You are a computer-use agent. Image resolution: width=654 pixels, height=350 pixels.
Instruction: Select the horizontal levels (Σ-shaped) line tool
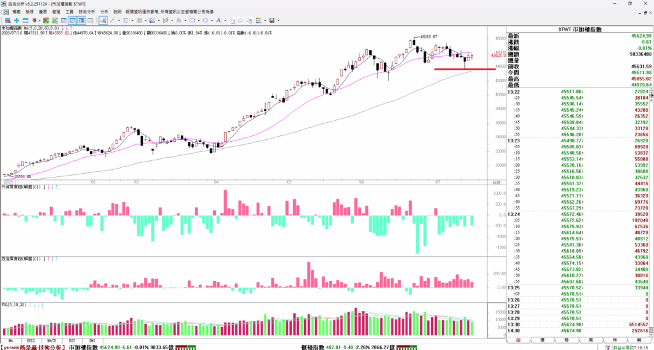point(126,20)
